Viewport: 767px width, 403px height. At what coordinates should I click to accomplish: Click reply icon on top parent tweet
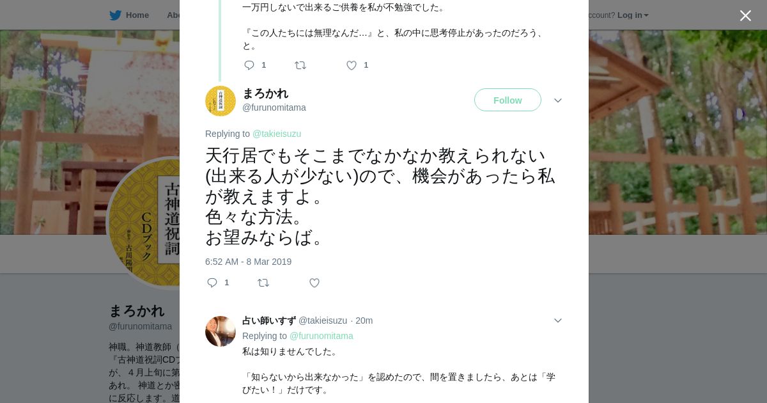click(x=249, y=65)
